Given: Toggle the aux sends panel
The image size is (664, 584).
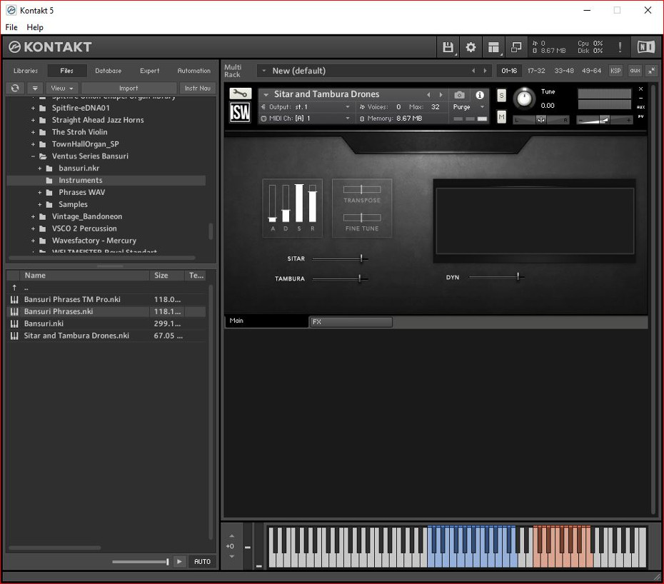Looking at the screenshot, I should [x=635, y=71].
